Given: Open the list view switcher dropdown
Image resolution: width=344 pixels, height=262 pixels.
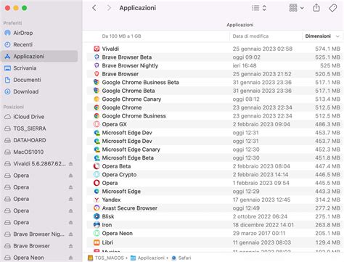Looking at the screenshot, I should [259, 8].
